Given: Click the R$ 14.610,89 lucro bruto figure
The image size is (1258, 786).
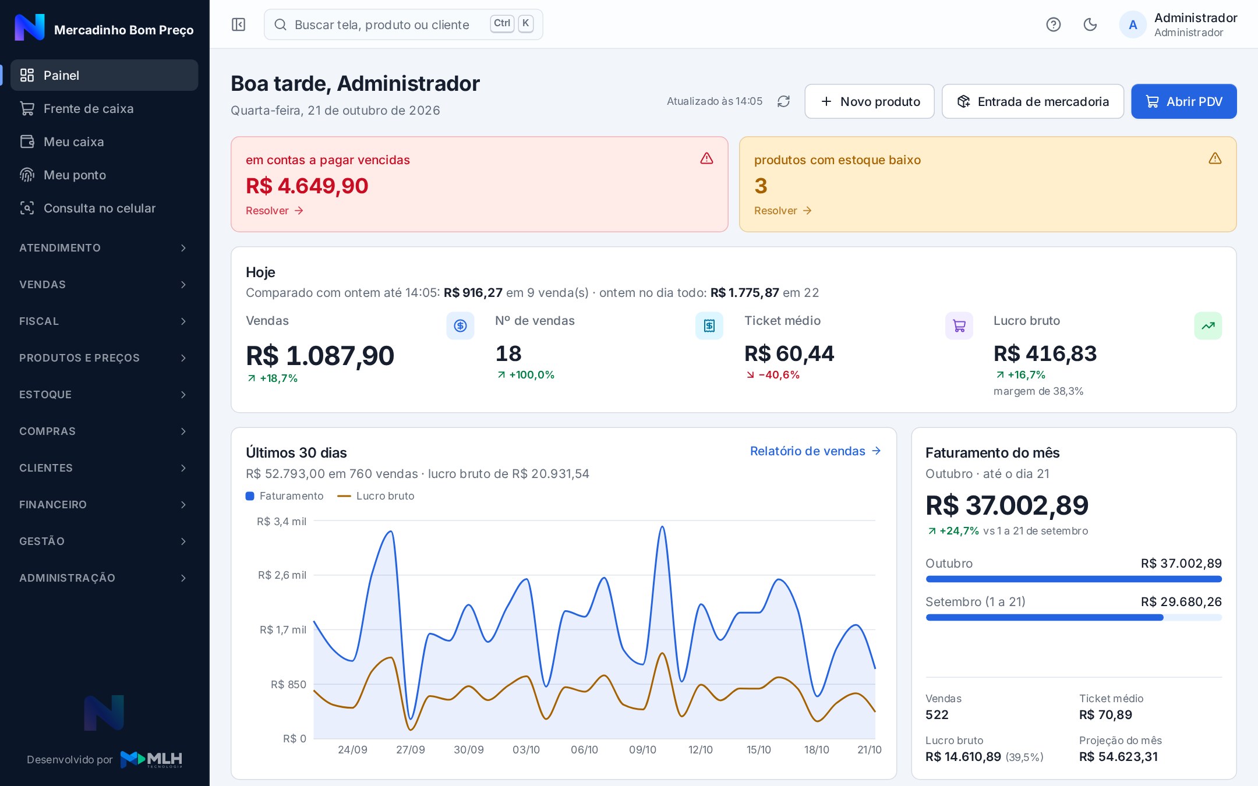Looking at the screenshot, I should tap(963, 757).
